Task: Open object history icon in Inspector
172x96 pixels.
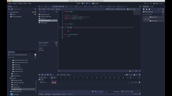Action: pyautogui.click(x=163, y=9)
